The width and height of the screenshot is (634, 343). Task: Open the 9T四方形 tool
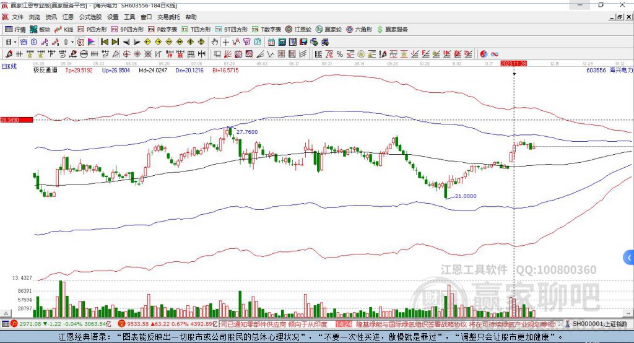click(x=232, y=30)
